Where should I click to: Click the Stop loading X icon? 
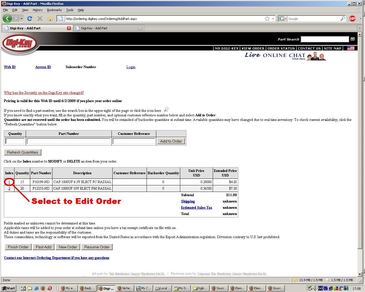point(40,19)
